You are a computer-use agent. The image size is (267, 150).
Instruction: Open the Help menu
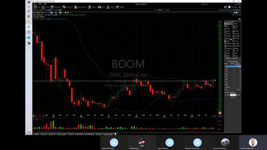click(x=45, y=4)
